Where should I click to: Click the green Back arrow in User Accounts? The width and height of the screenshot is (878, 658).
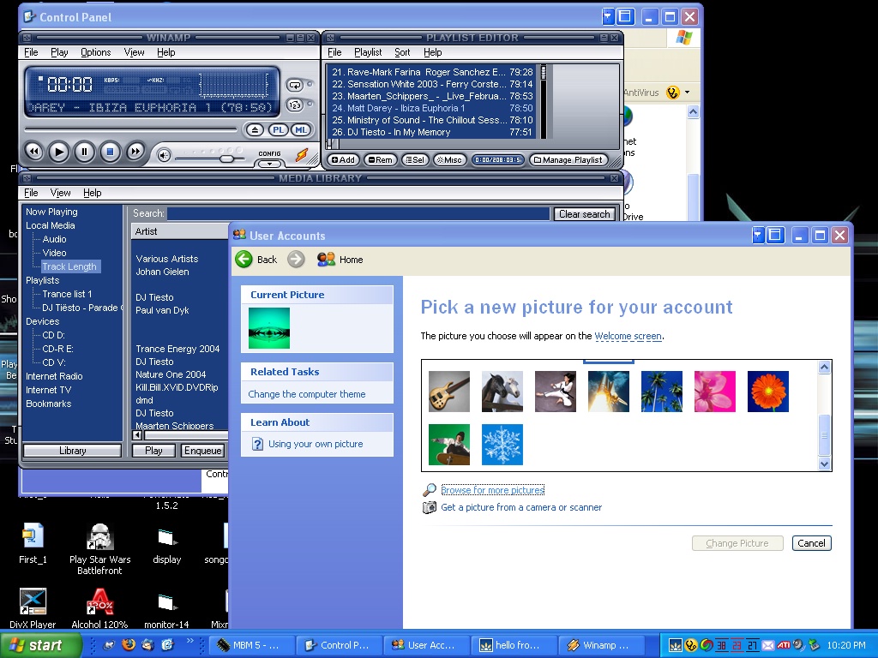click(x=244, y=259)
